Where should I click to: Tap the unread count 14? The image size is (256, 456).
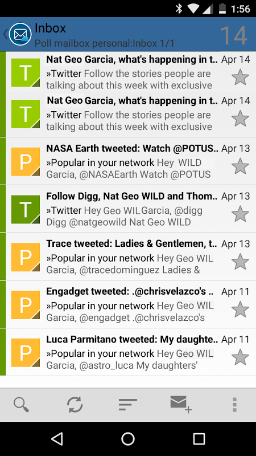tap(234, 35)
